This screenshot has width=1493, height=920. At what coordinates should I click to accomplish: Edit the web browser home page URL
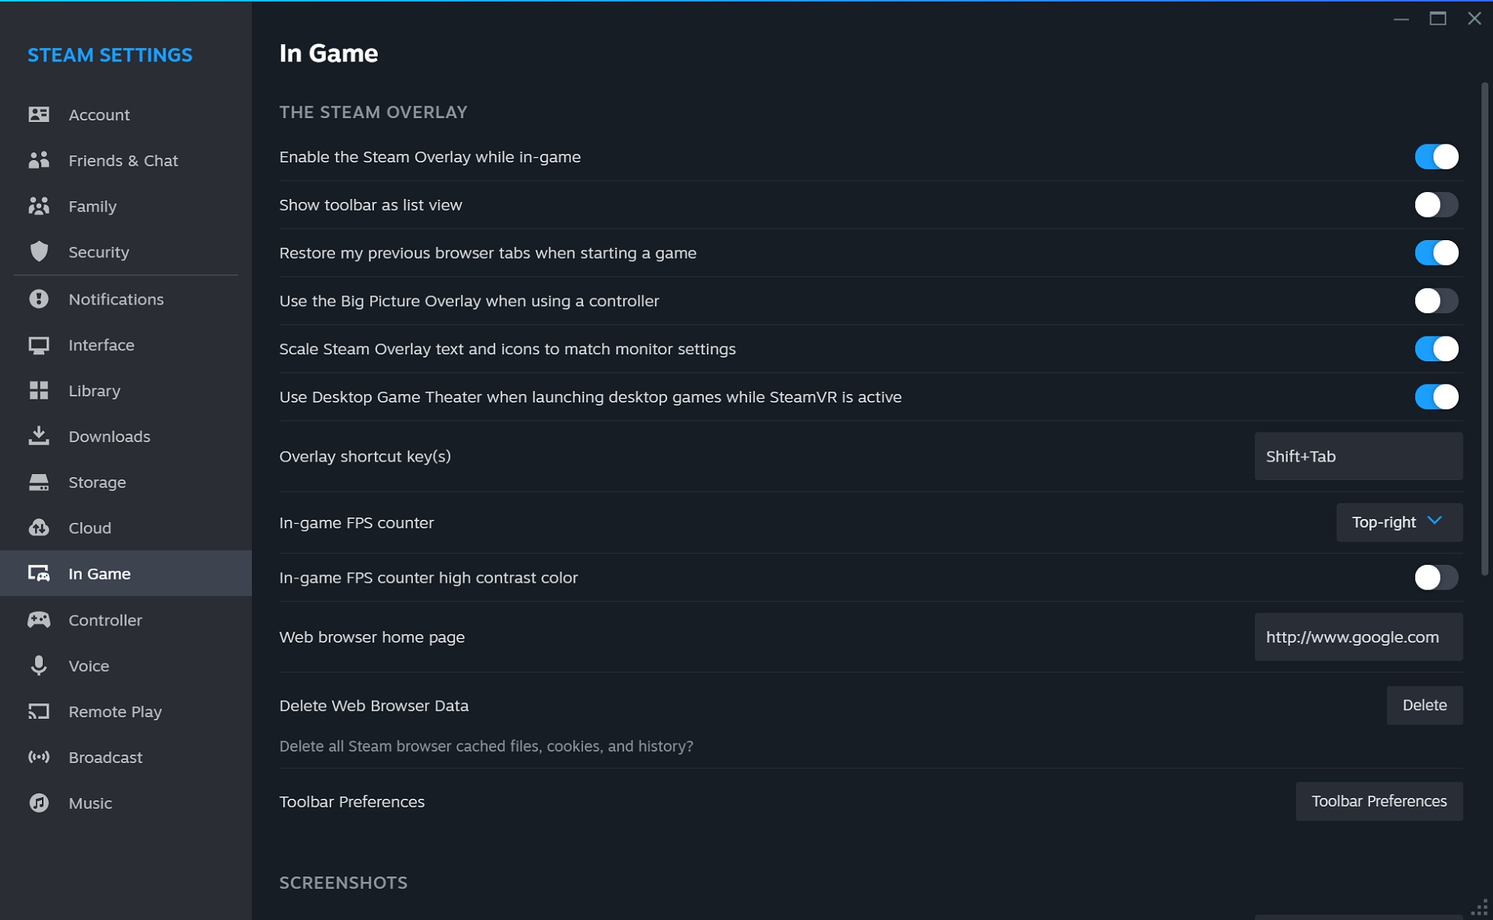(x=1357, y=636)
